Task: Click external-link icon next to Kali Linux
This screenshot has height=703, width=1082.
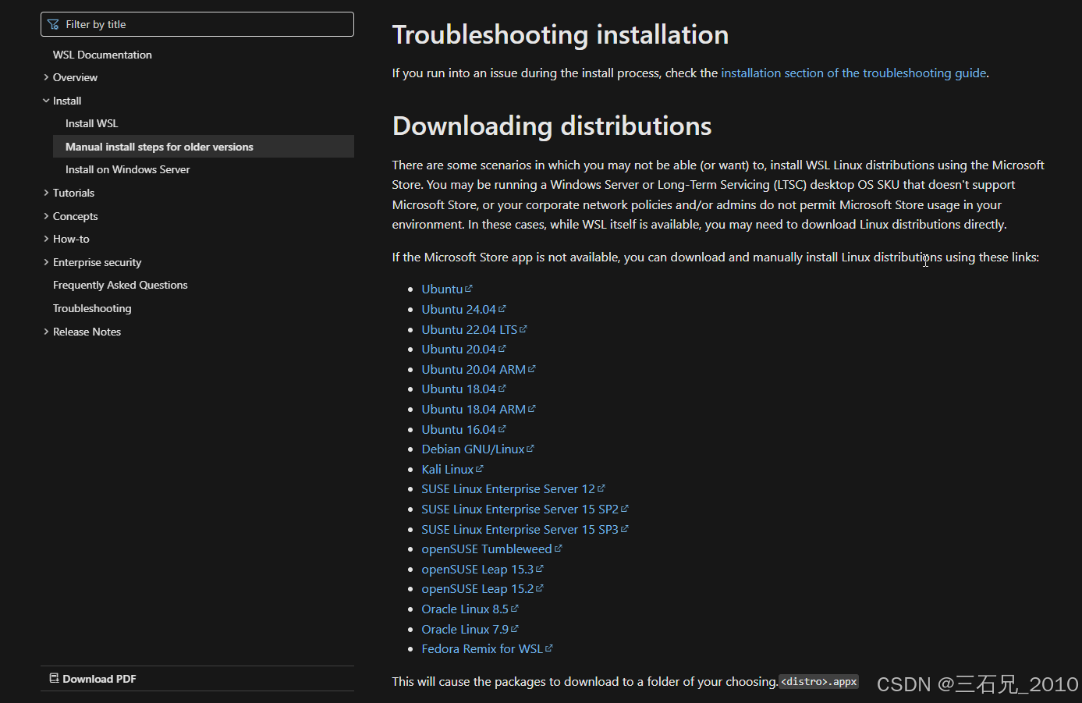Action: [x=480, y=468]
